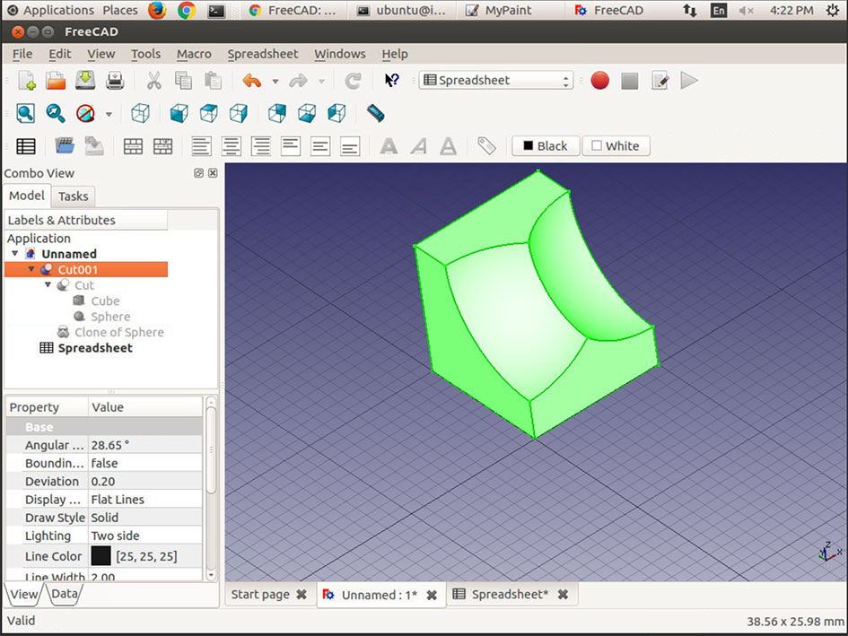Toggle underline text style icon

[x=449, y=146]
